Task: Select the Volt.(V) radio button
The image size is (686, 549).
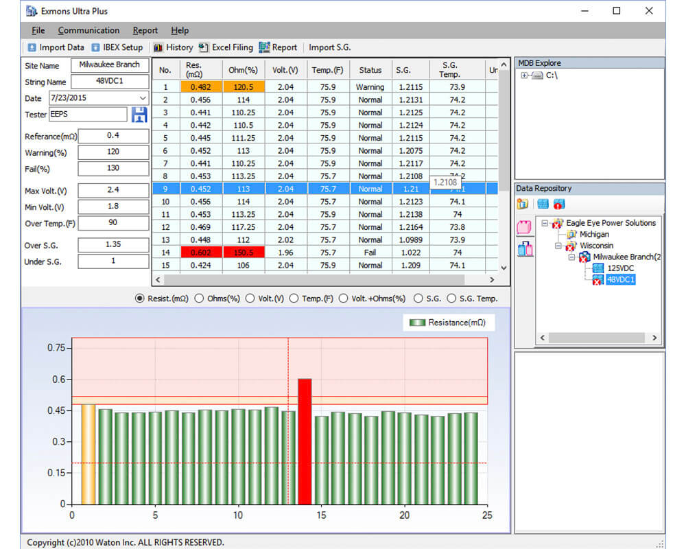Action: pyautogui.click(x=250, y=299)
